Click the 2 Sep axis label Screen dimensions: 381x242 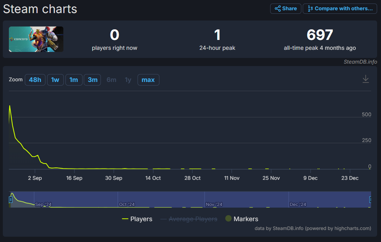pos(35,178)
